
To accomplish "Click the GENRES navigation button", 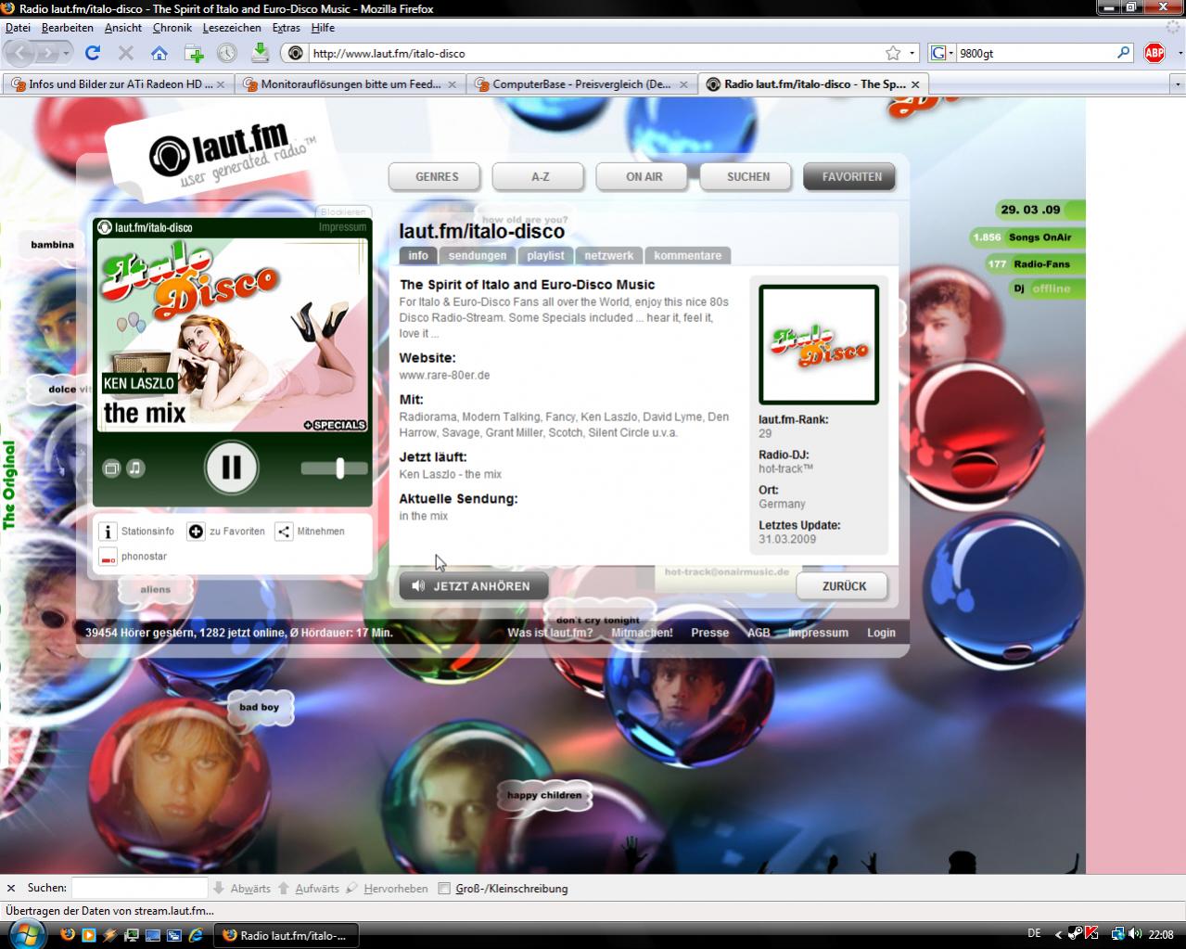I will coord(436,176).
